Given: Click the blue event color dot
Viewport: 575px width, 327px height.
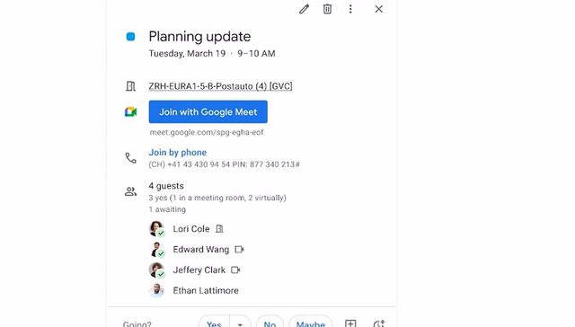Looking at the screenshot, I should pos(130,37).
